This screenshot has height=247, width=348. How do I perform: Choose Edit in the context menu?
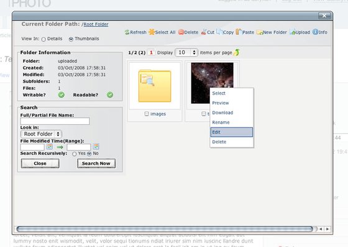click(x=232, y=132)
